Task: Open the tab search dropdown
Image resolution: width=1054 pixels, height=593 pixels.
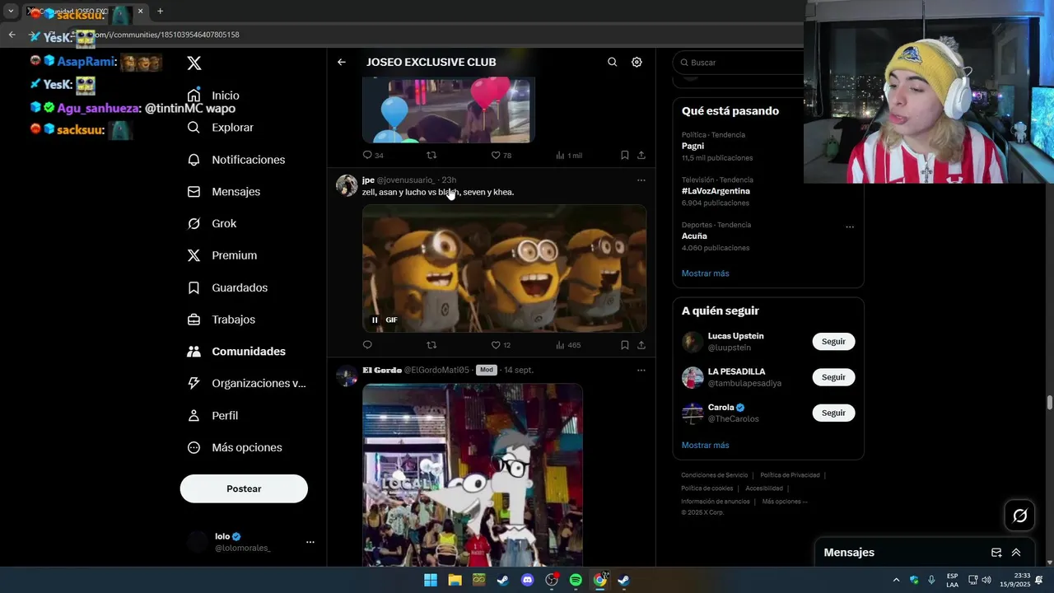Action: (11, 12)
